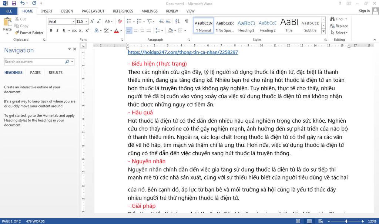Open the hoidap247.com hyperlink
The image size is (379, 224).
(183, 52)
